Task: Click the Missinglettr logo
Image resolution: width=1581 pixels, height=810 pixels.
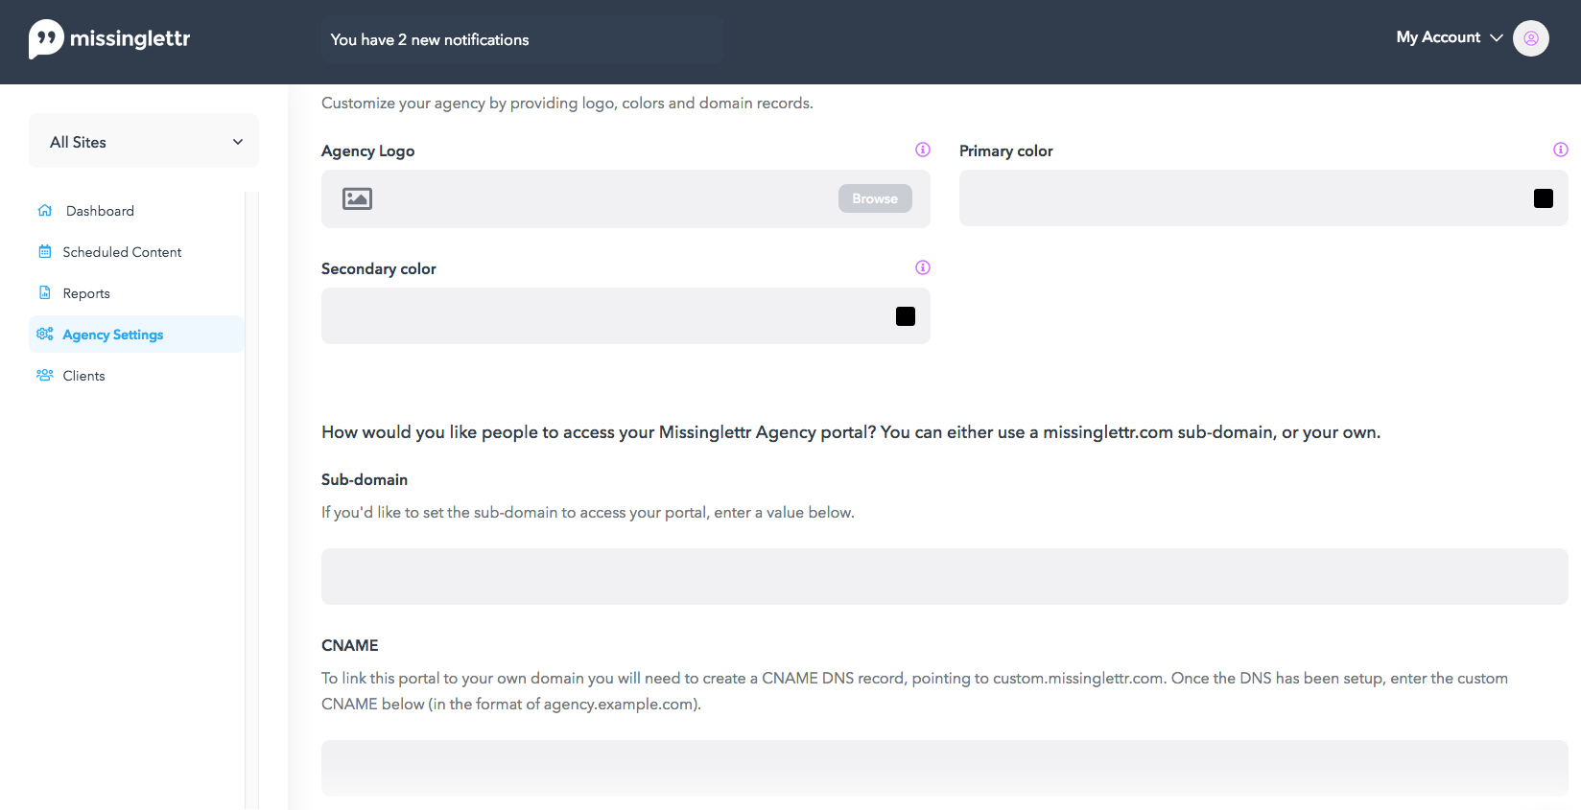Action: point(109,39)
